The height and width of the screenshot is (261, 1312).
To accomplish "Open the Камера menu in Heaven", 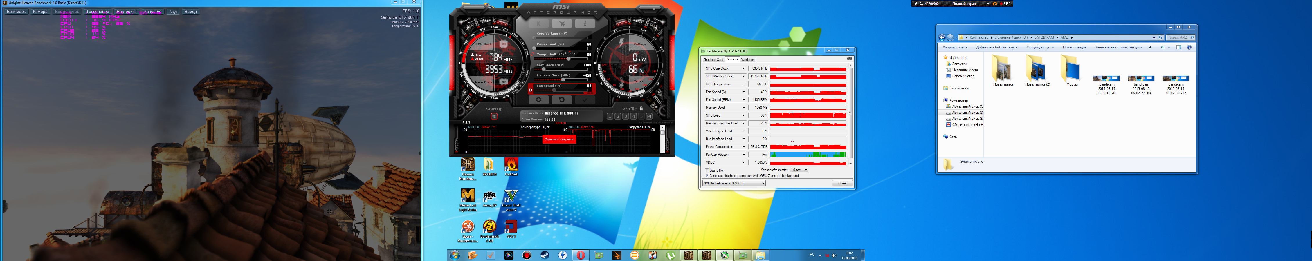I will [40, 12].
